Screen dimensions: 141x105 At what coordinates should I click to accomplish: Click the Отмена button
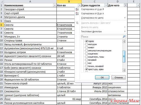(118, 77)
